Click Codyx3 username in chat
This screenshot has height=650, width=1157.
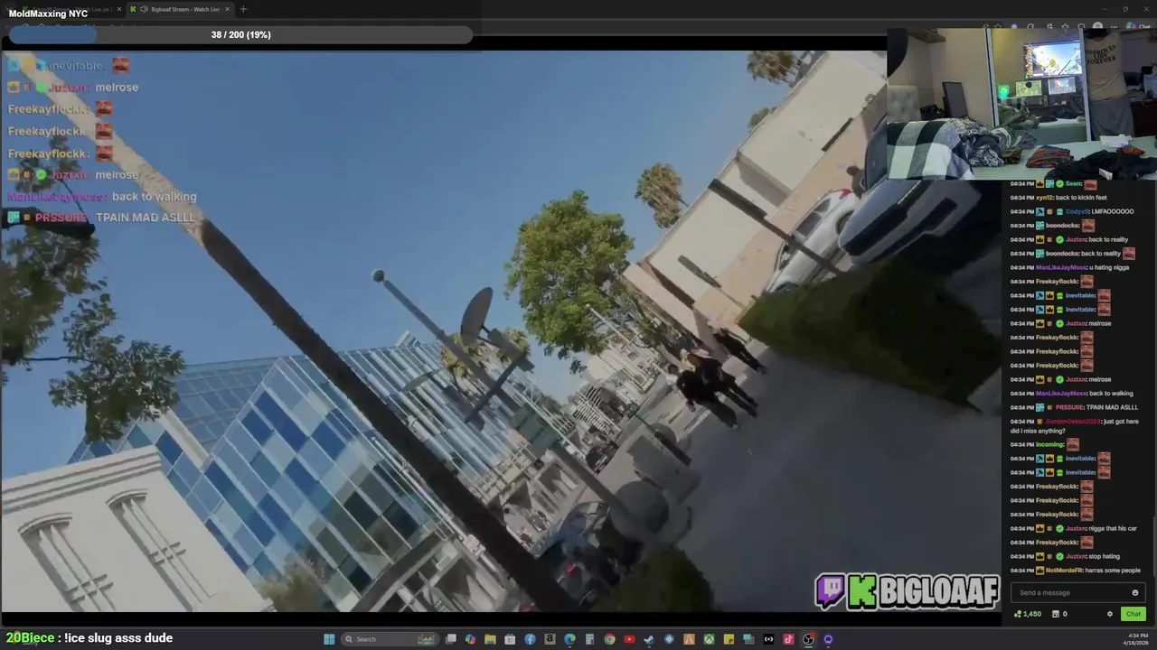click(x=1077, y=211)
